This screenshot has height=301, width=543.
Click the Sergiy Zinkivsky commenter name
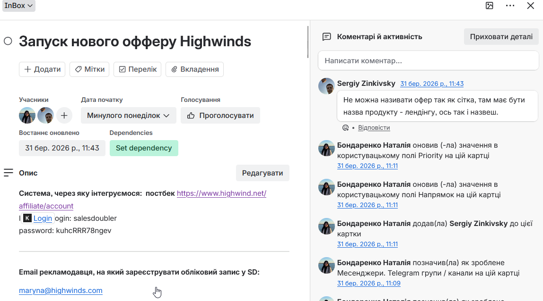366,84
